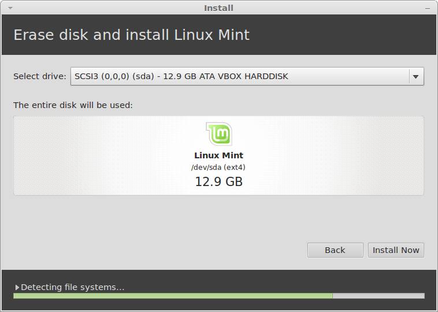Click the Install window title text
The image size is (438, 312).
pos(218,8)
